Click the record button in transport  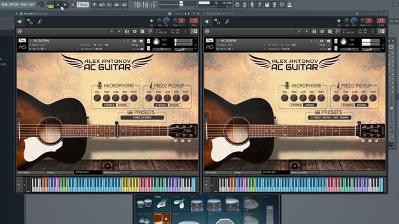click(73, 5)
